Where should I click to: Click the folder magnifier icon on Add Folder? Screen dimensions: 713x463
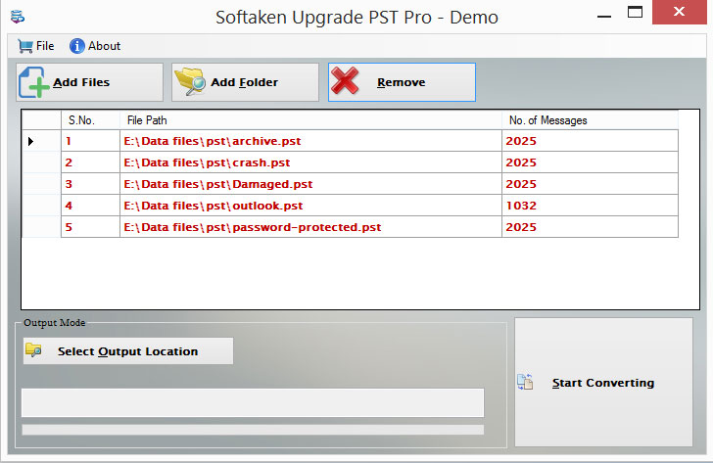pyautogui.click(x=190, y=82)
